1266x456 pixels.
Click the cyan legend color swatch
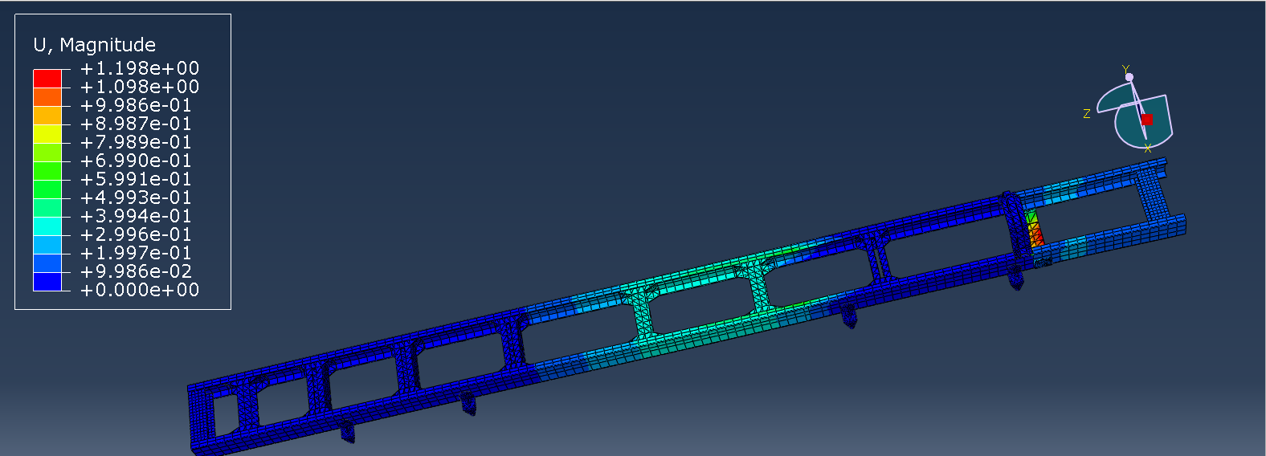tap(47, 226)
